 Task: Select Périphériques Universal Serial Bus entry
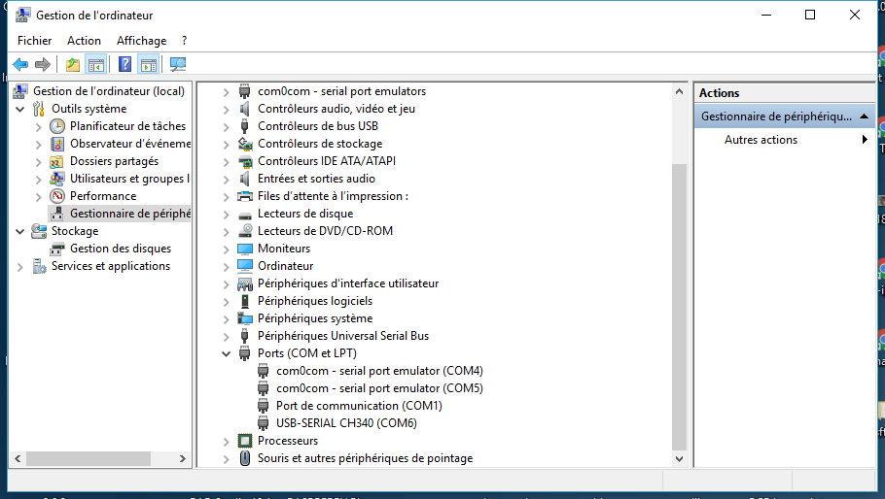coord(343,336)
